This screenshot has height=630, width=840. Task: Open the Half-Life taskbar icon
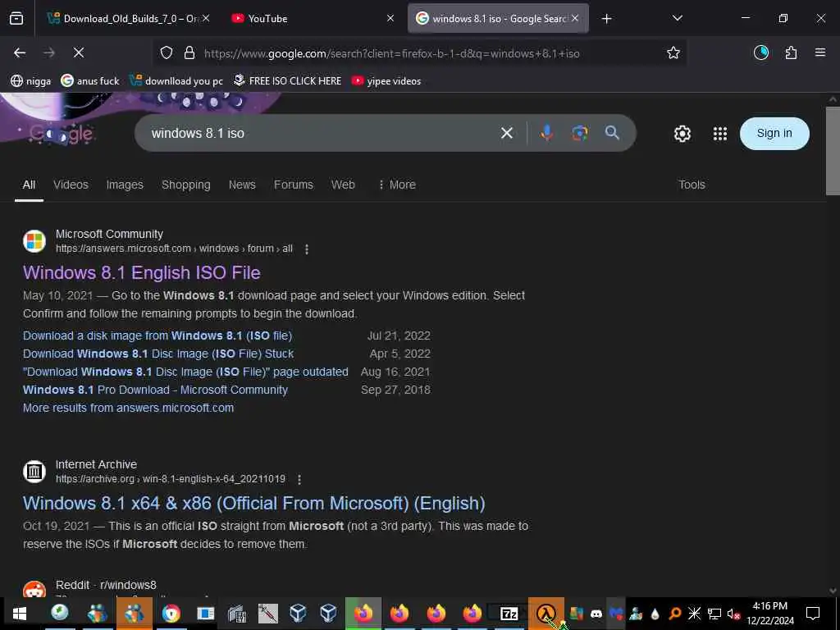click(x=546, y=613)
